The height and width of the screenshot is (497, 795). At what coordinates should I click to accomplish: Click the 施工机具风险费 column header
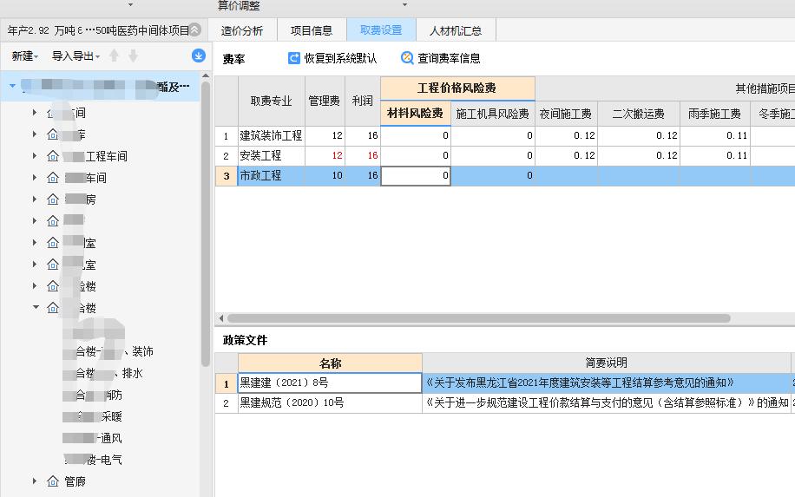point(493,114)
